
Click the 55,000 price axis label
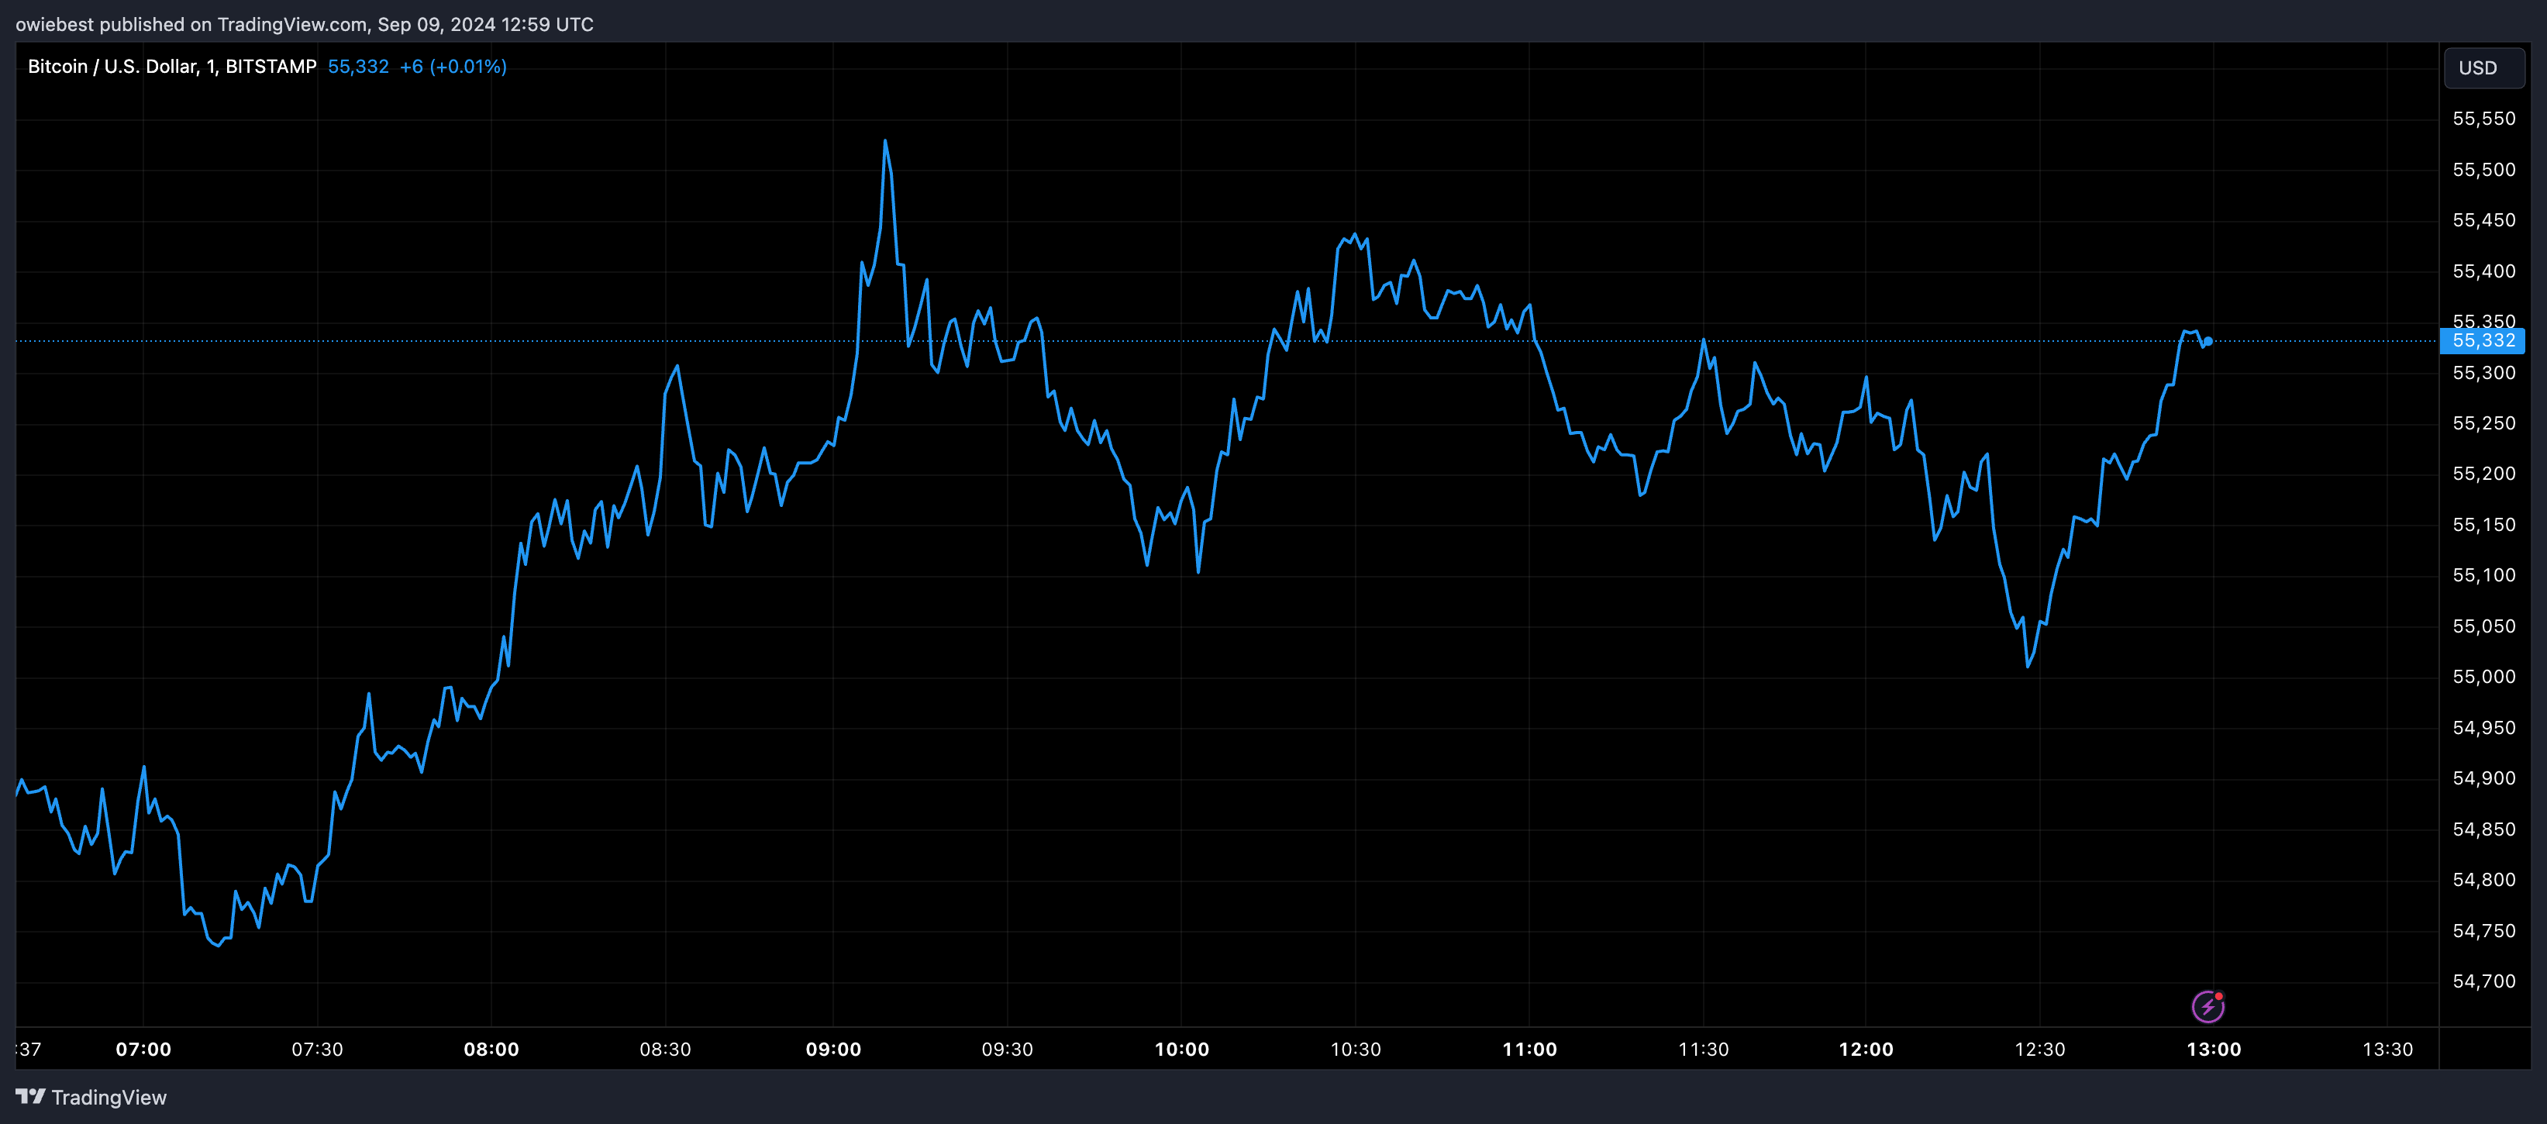[2483, 678]
